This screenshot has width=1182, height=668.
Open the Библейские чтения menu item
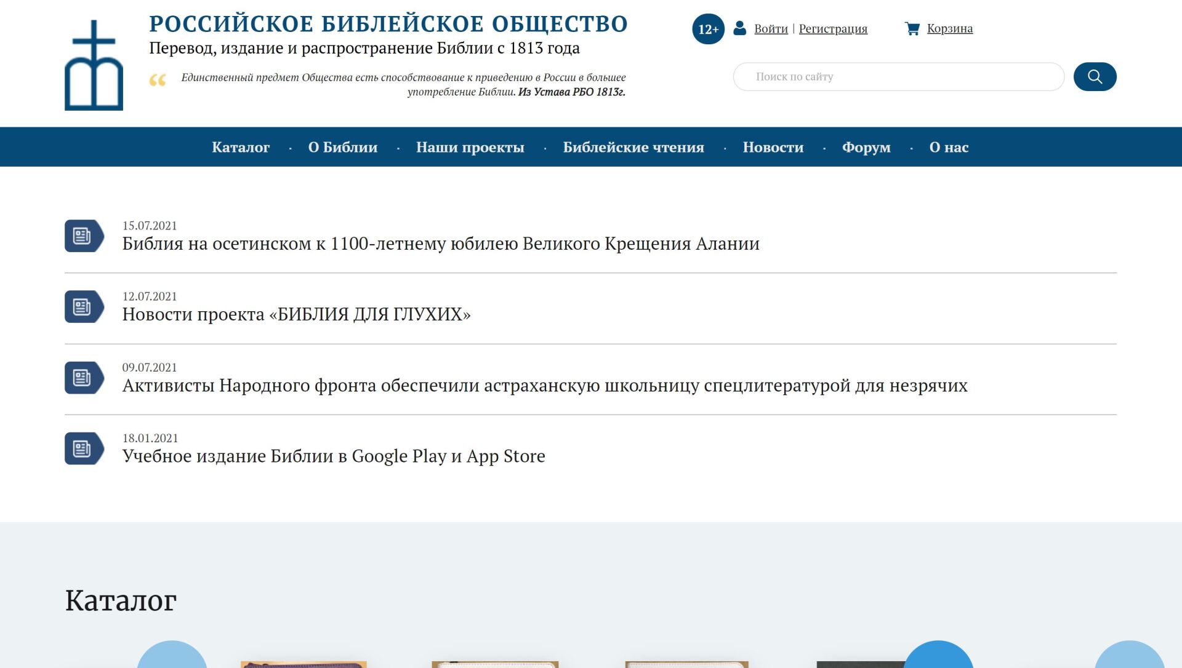(633, 147)
